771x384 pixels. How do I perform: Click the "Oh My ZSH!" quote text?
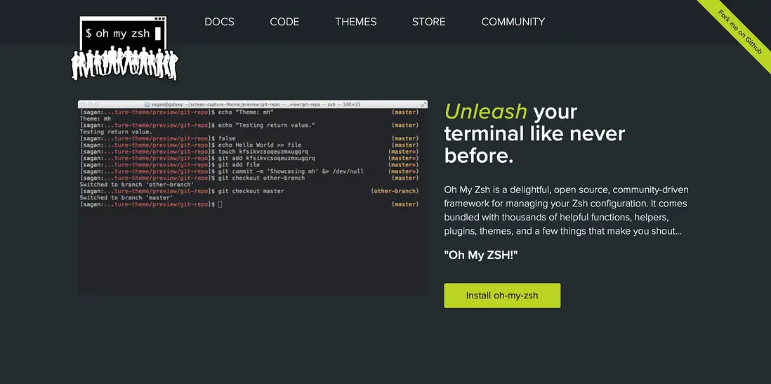pyautogui.click(x=481, y=255)
